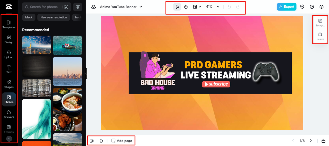The width and height of the screenshot is (329, 146).
Task: Open the help question mark icon
Action: point(312,7)
